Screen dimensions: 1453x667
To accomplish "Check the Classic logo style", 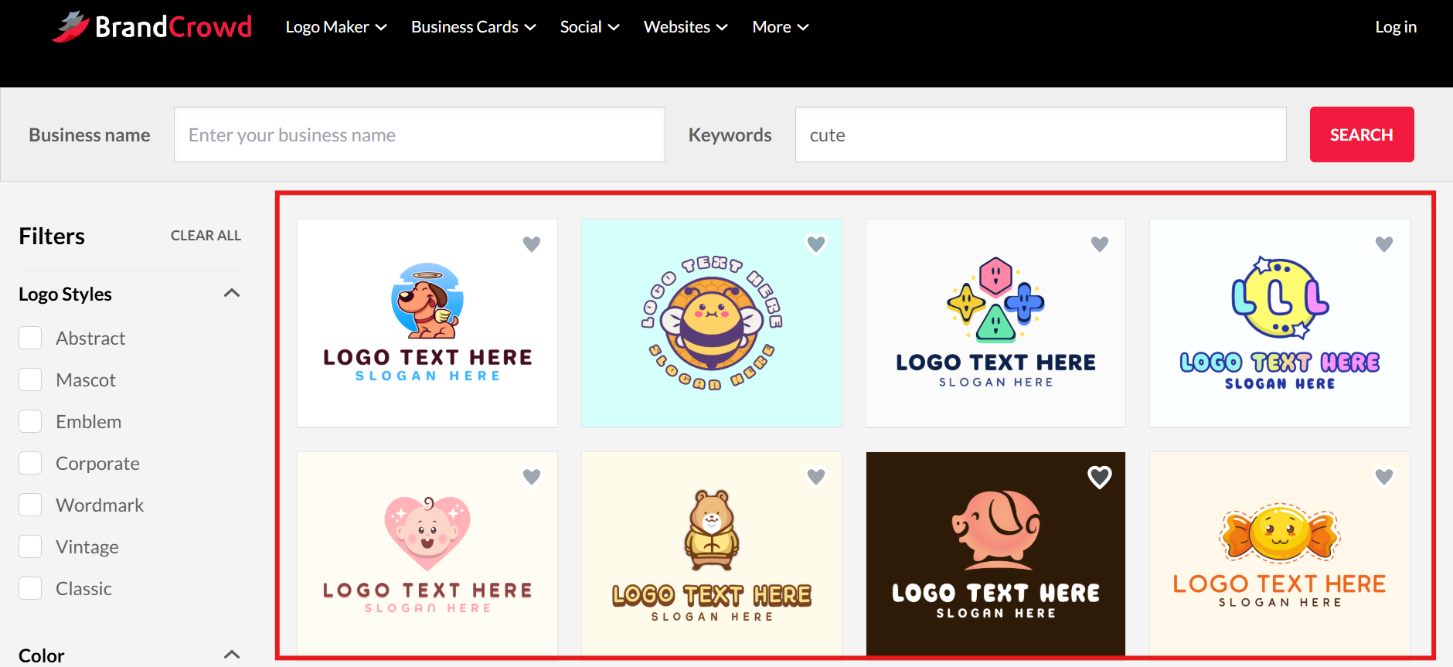I will pos(30,588).
